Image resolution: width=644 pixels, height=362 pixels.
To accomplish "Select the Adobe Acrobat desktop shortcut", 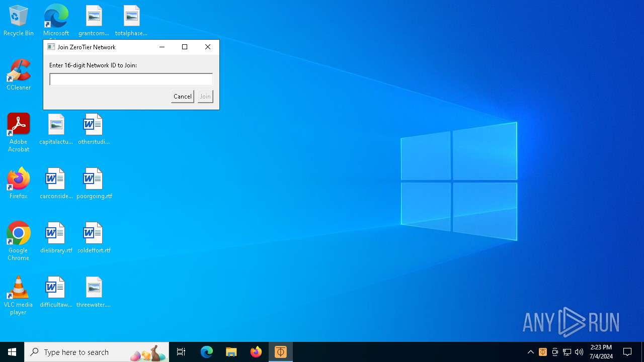I will click(19, 133).
